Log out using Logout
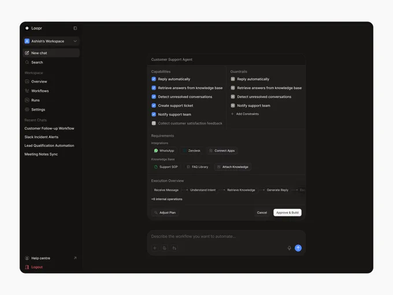393x295 pixels. coord(34,267)
